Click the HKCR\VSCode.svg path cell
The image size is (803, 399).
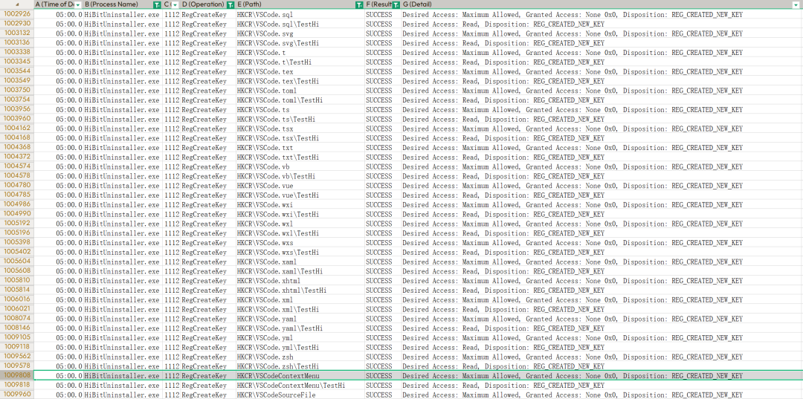point(300,33)
